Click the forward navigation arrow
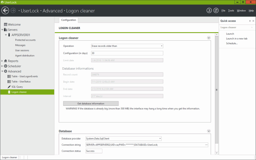The height and width of the screenshot is (160, 256). tap(13, 11)
